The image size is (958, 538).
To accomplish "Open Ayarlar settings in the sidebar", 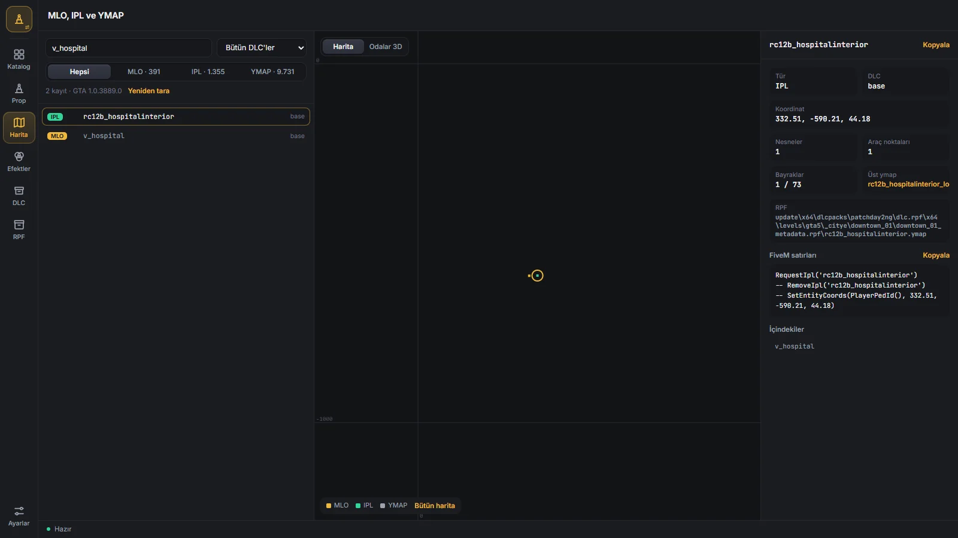I will (19, 516).
